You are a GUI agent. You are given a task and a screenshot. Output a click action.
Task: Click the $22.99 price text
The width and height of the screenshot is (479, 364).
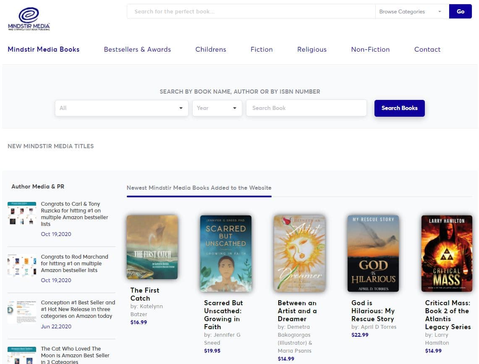pos(360,335)
